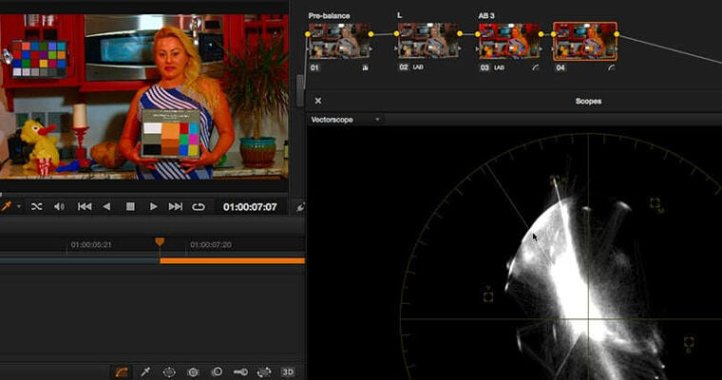Click node 04's yellow RGB output connector
Viewport: 722px width, 380px height.
617,34
